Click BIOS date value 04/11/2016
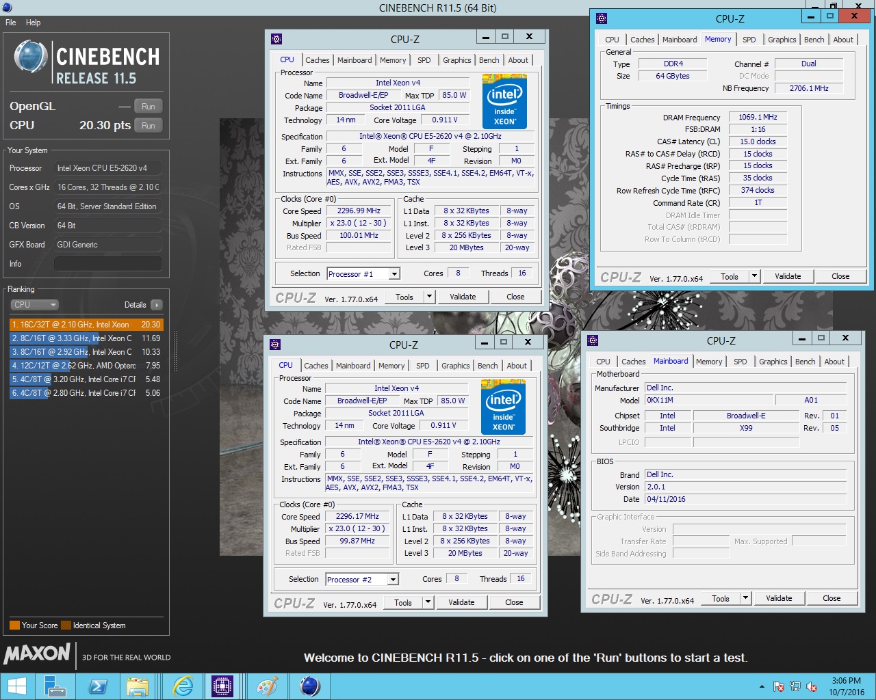Viewport: 876px width, 700px height. 746,499
